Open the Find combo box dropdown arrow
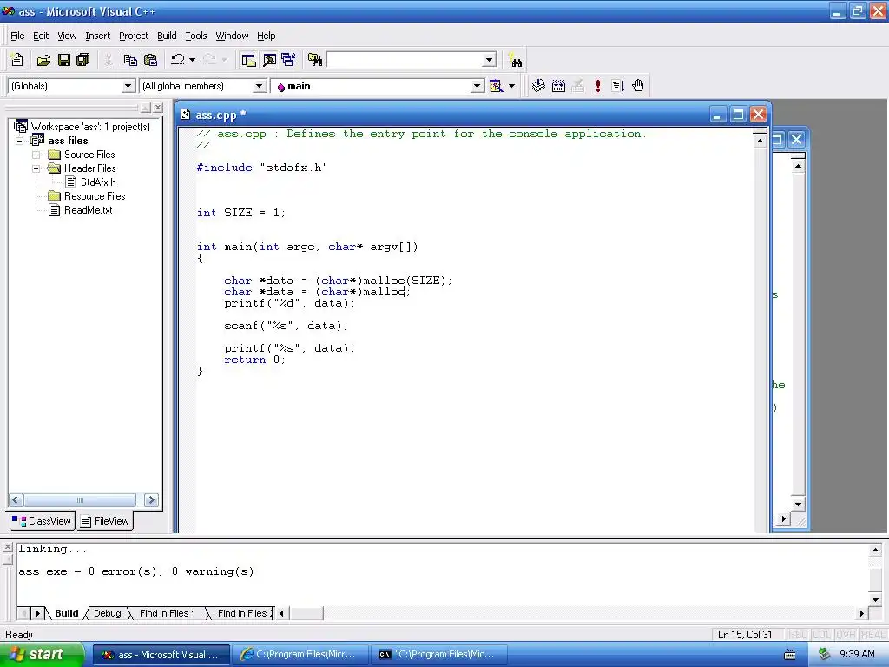 (x=490, y=60)
